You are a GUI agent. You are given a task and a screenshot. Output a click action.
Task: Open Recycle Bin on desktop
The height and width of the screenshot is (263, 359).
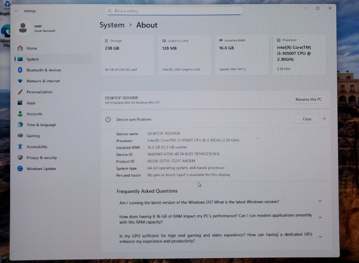[5, 8]
